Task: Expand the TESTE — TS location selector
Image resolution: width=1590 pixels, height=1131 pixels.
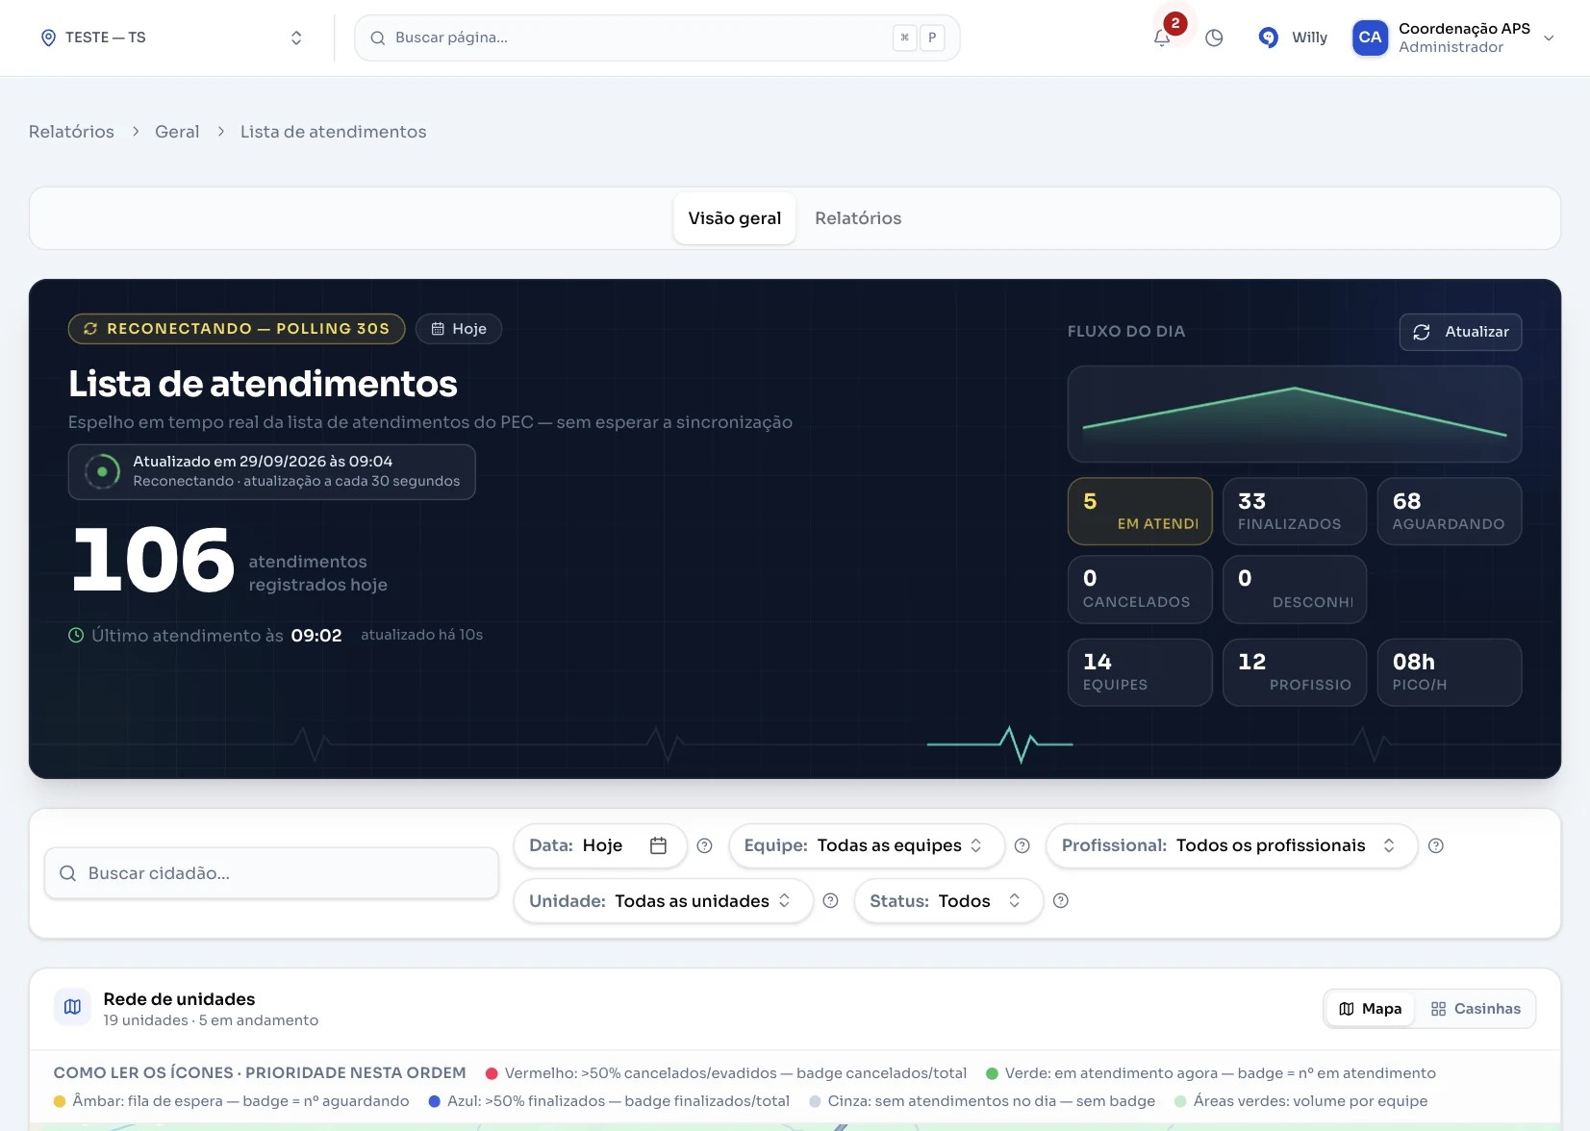Action: click(171, 38)
